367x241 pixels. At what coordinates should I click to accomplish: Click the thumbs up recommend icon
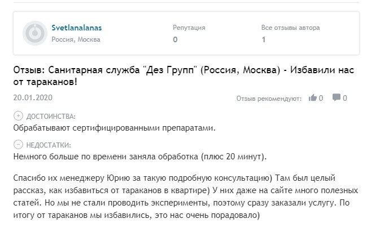pos(312,98)
